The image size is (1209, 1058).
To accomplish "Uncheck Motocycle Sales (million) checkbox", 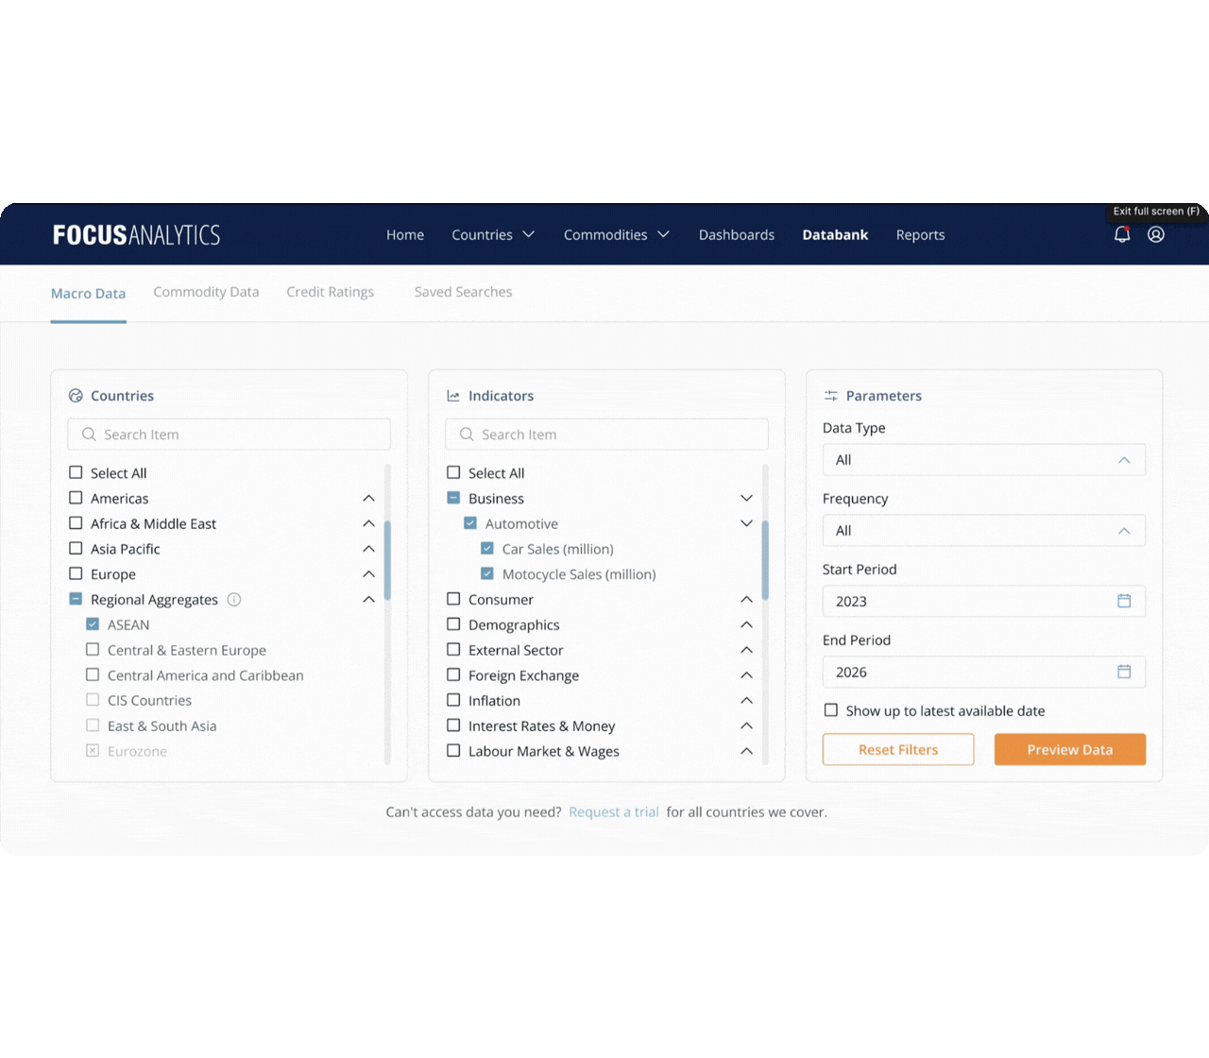I will point(487,573).
